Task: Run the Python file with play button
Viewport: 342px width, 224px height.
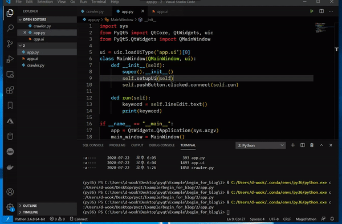Action: pos(312,11)
